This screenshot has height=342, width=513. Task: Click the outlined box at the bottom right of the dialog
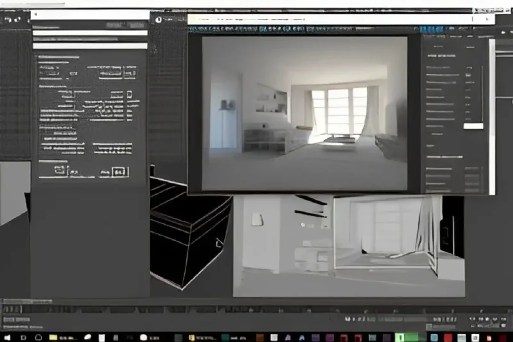120,172
